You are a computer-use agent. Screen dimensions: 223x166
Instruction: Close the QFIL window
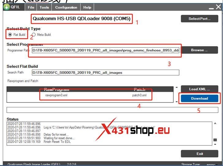coord(218,7)
